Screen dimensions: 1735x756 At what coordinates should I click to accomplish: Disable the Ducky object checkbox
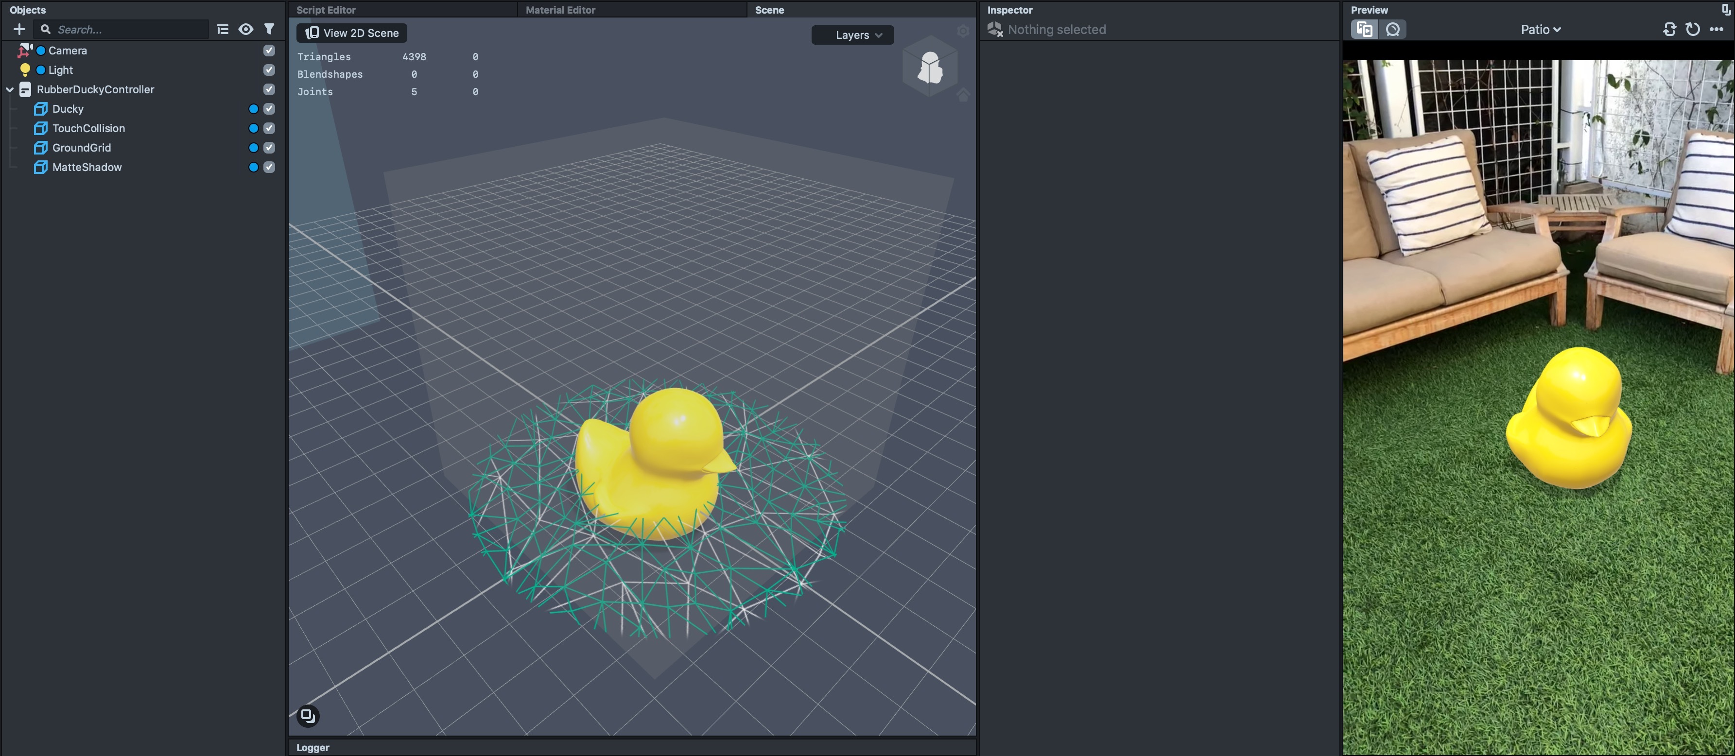coord(269,109)
